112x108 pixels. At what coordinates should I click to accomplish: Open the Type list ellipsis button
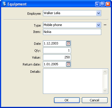(x=105, y=25)
